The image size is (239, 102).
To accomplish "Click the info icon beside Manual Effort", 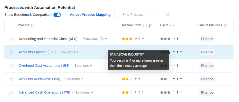I will 145,25.
